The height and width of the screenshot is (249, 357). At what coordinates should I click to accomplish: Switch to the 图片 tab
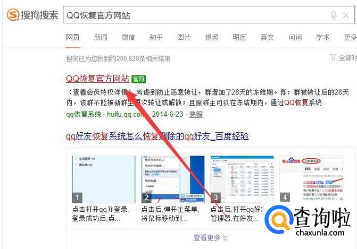(184, 37)
